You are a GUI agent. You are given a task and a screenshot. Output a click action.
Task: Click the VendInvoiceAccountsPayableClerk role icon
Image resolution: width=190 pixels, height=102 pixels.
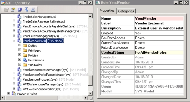(x=19, y=26)
